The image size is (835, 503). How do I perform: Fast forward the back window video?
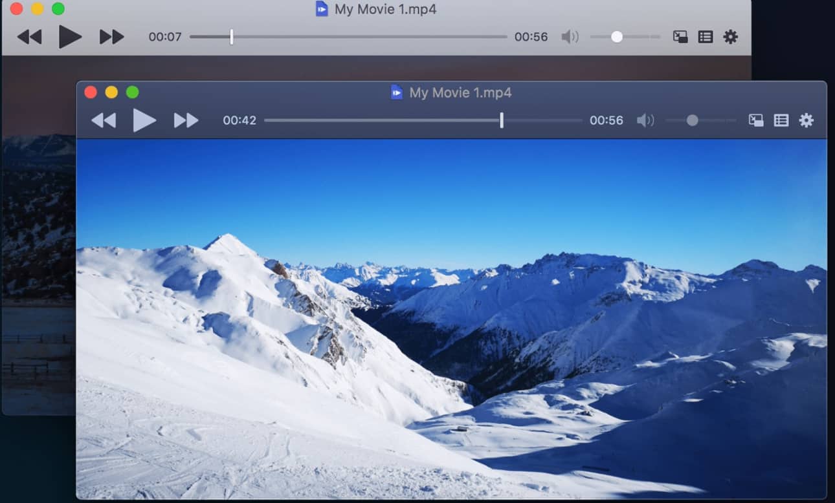click(x=111, y=37)
